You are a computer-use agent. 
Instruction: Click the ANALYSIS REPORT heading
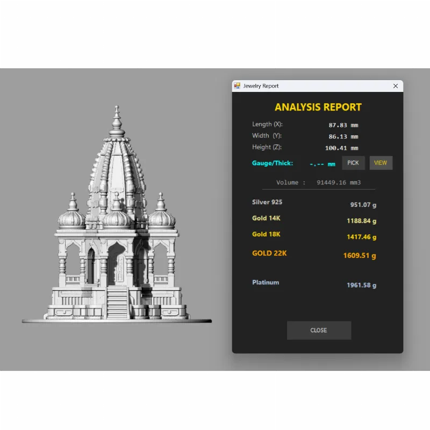(x=318, y=107)
